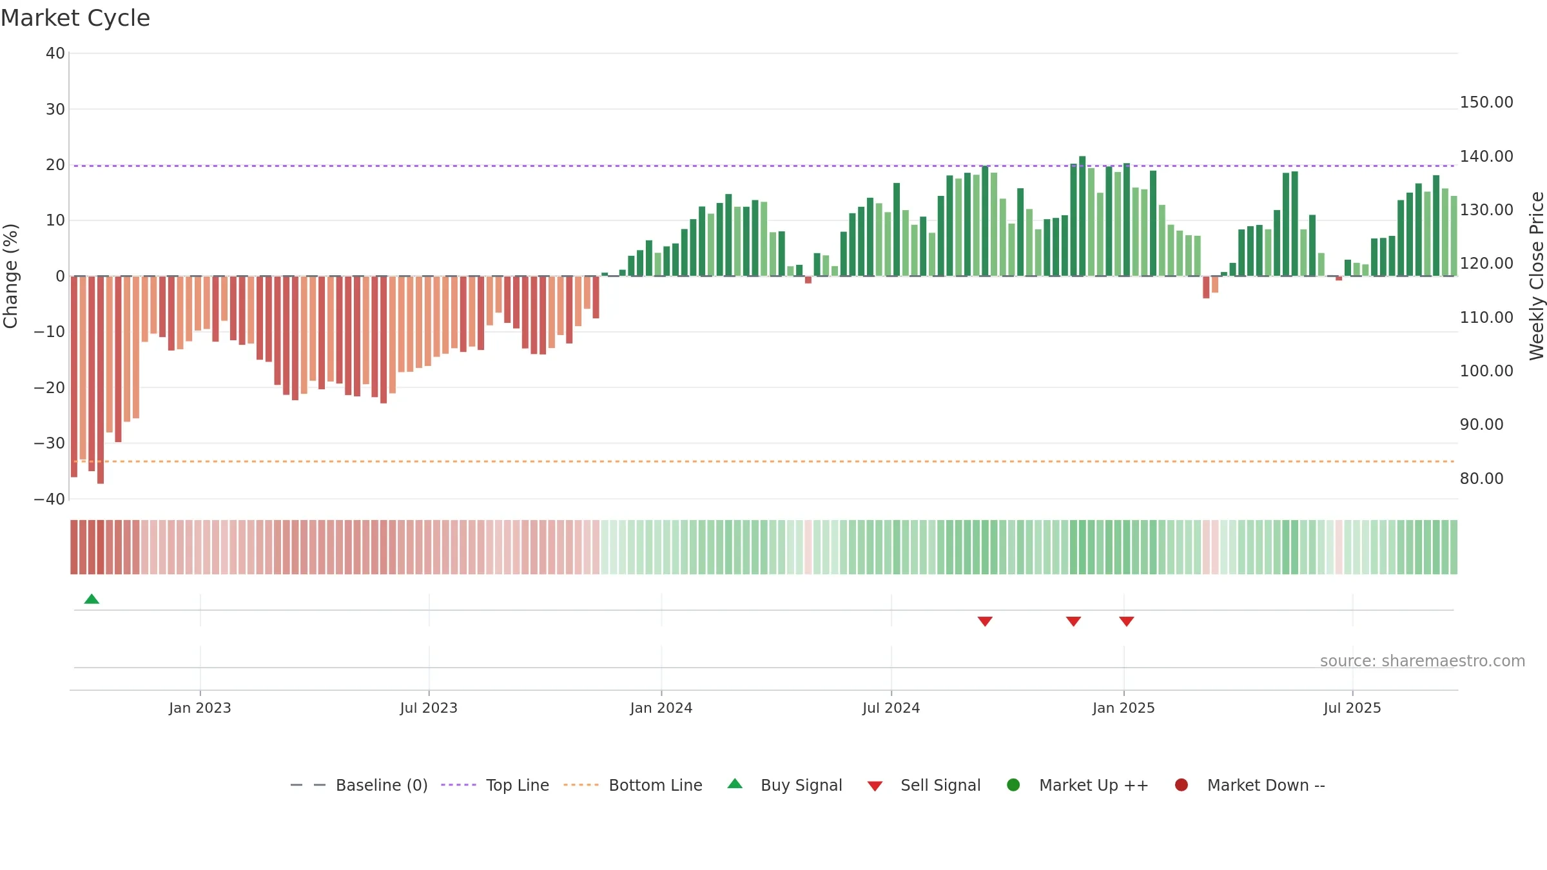Click the '80.00' price tick on the right axis
1547x870 pixels.
click(1481, 479)
